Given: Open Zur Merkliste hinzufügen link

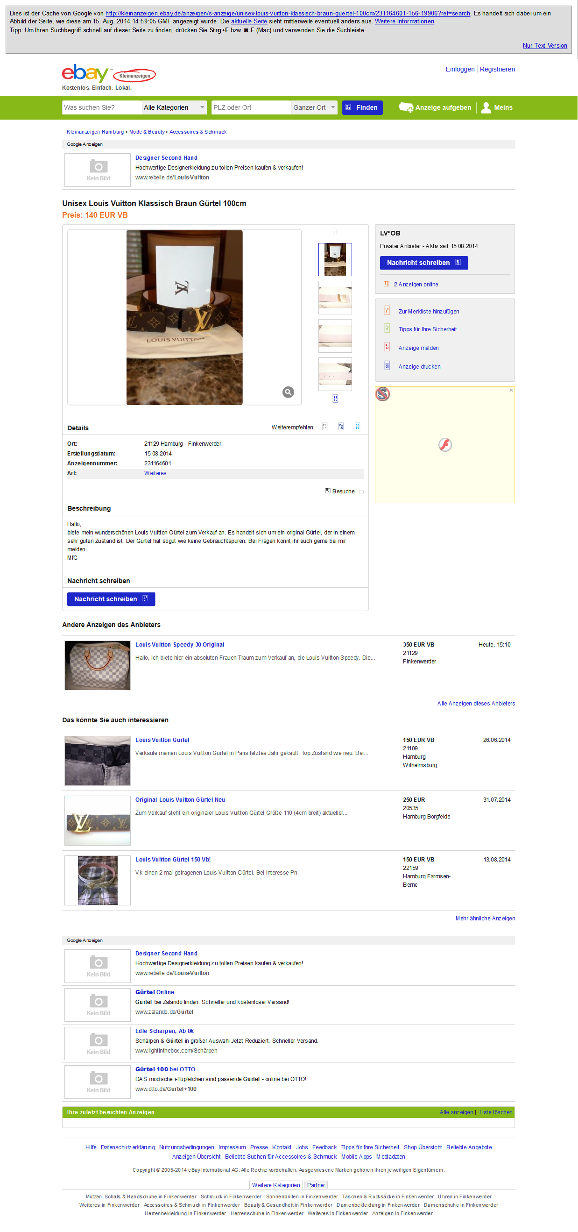Looking at the screenshot, I should point(428,312).
